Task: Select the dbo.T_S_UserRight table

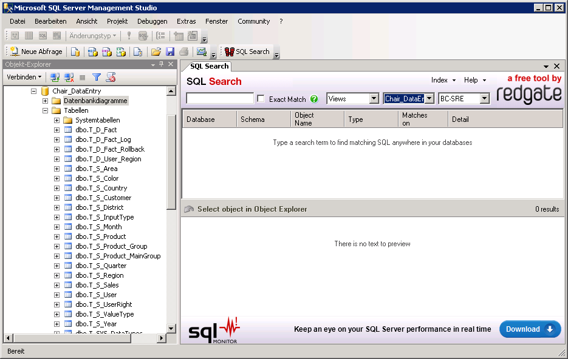Action: click(104, 305)
